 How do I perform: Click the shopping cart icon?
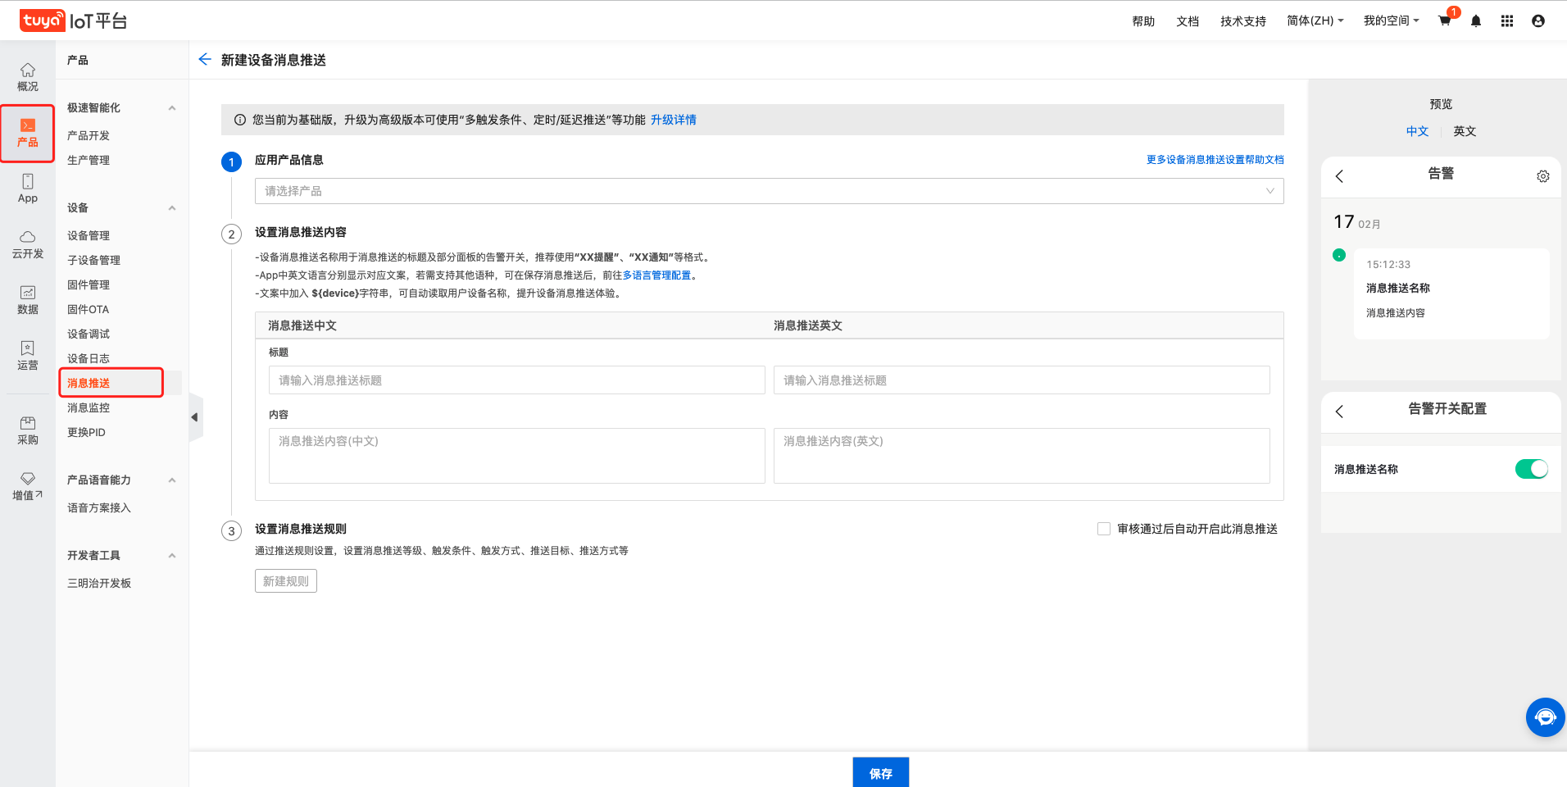tap(1445, 21)
